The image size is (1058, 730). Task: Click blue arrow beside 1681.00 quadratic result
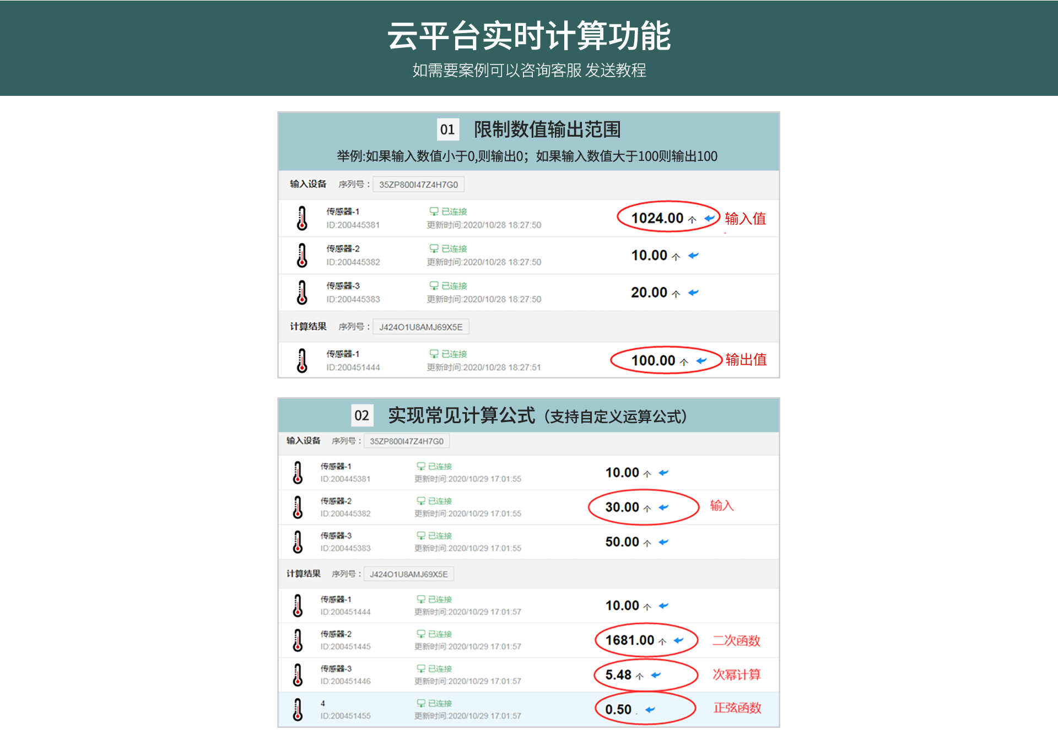(679, 640)
